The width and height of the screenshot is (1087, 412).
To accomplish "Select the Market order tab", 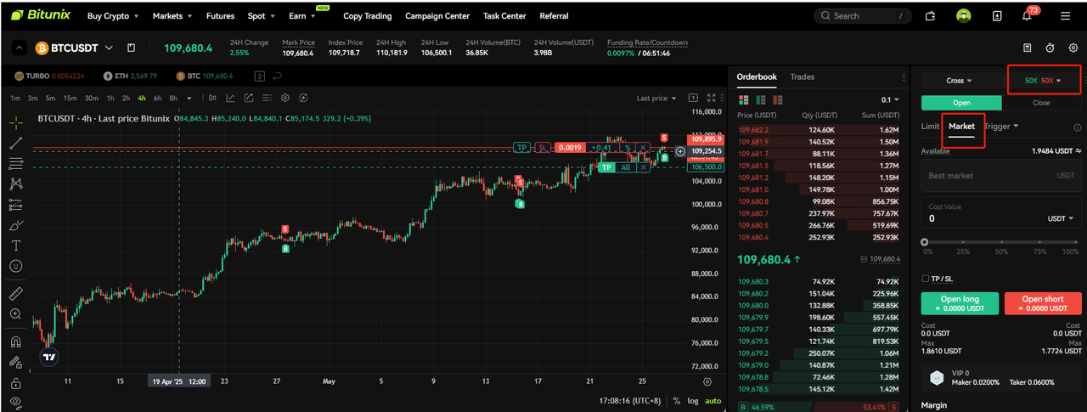I will (x=961, y=127).
